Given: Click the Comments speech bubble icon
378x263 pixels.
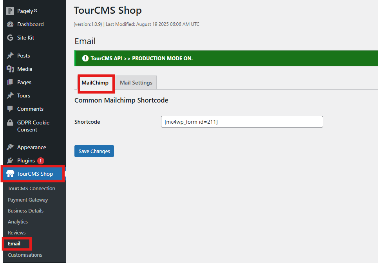Looking at the screenshot, I should (10, 109).
